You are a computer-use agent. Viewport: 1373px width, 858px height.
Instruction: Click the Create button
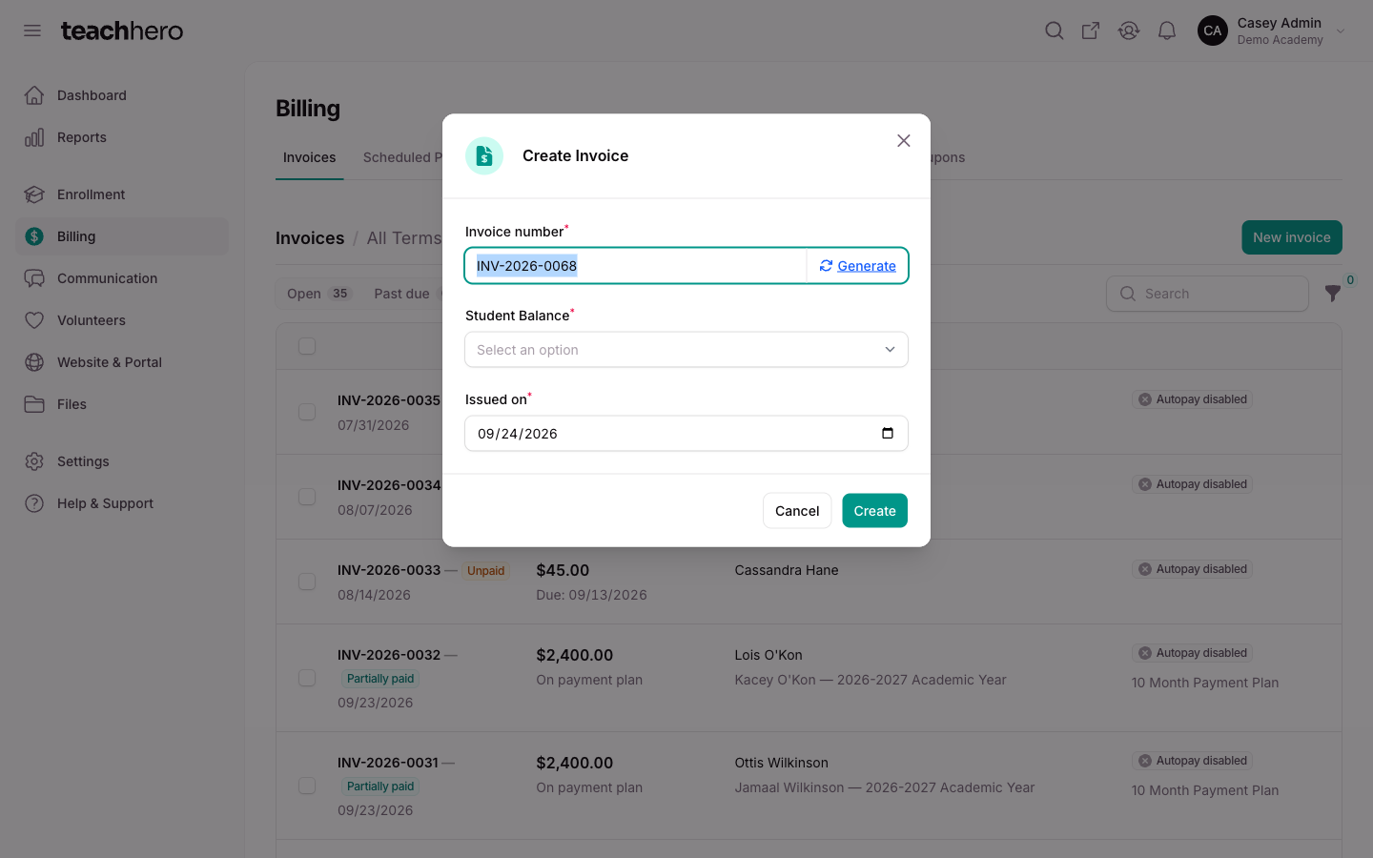tap(874, 511)
